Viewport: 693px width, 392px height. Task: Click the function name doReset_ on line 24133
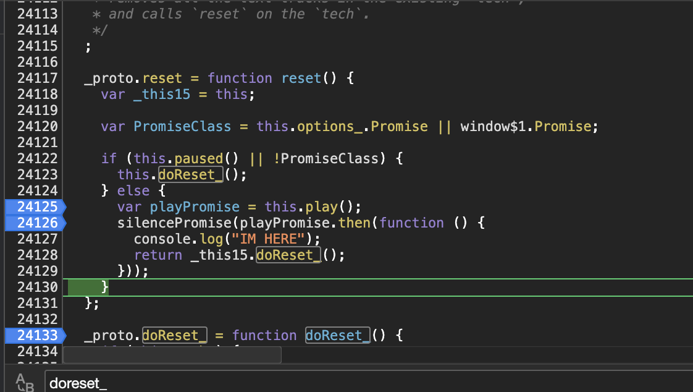coord(338,335)
